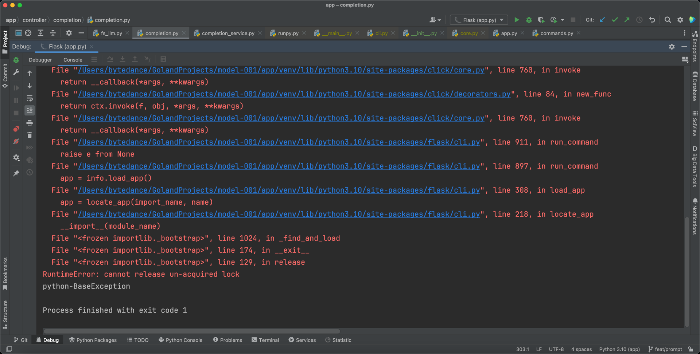This screenshot has height=354, width=700.
Task: Open the flask/cli.py link at line 218
Action: [279, 214]
